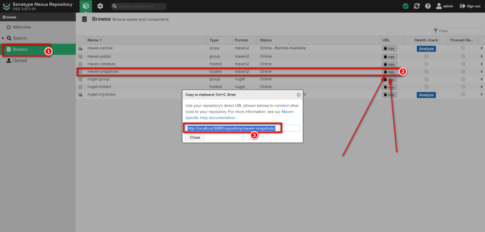Click nuget.org-proxy firewall report icon
The width and height of the screenshot is (485, 232).
[463, 95]
